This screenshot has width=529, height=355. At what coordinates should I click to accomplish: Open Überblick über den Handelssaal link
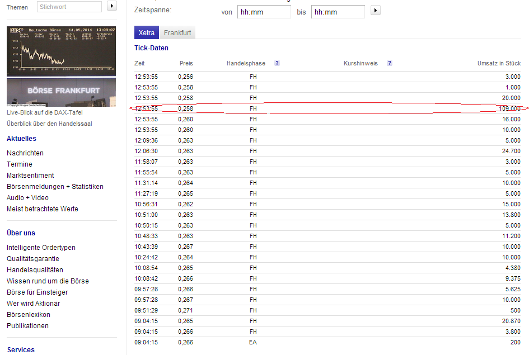(49, 124)
